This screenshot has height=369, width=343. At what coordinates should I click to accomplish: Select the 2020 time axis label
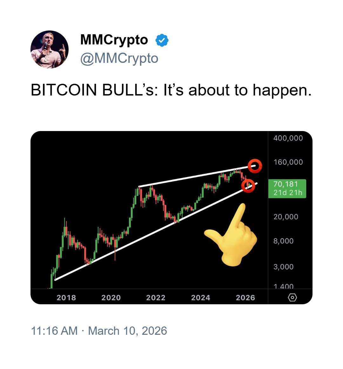111,298
